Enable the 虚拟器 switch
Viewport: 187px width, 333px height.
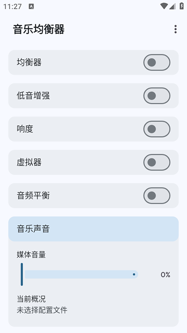tap(157, 162)
